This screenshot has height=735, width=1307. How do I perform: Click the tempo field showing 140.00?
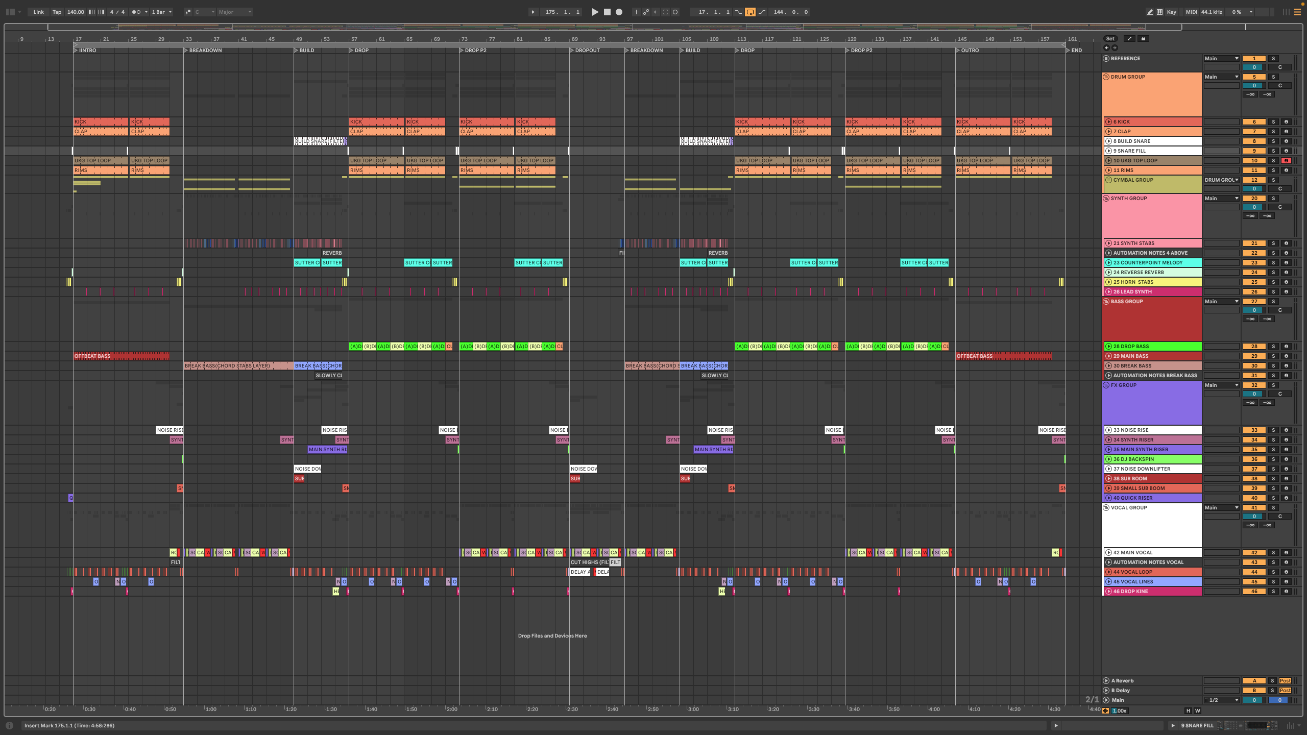click(x=76, y=12)
